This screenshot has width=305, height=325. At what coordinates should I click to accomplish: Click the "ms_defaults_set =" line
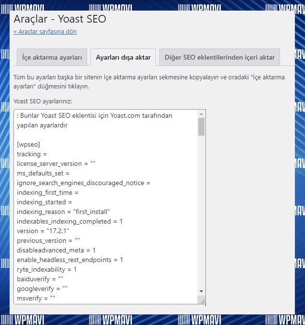(x=43, y=173)
